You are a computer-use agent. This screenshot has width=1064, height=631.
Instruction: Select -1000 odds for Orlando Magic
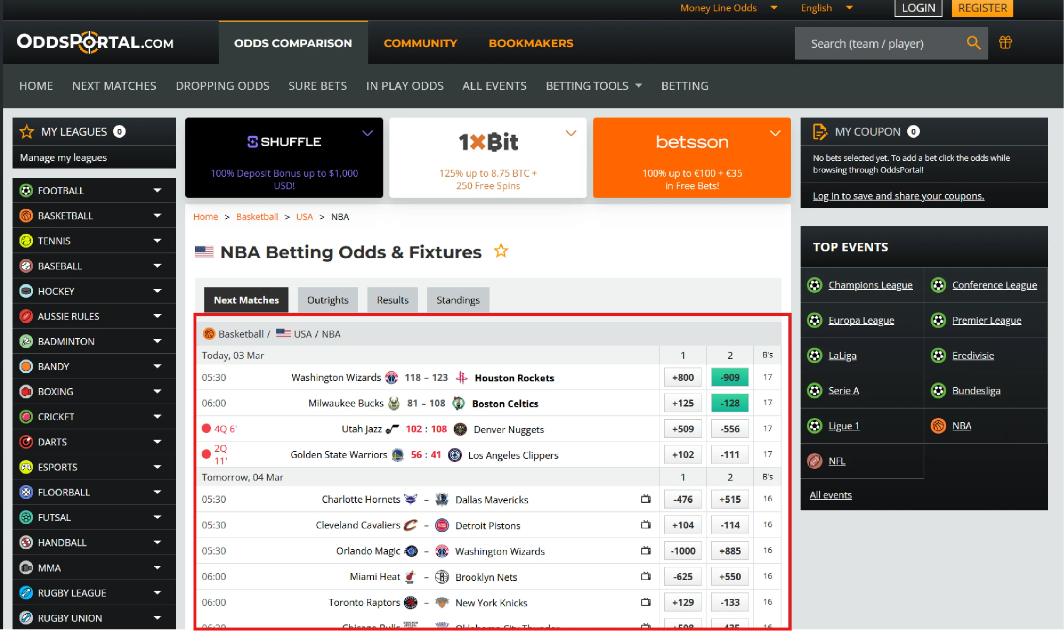[683, 551]
